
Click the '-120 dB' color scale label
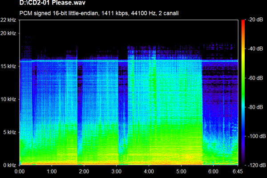pyautogui.click(x=257, y=165)
